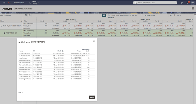Open the Go to date calendar picker
The height and width of the screenshot is (104, 196).
[x=26, y=15]
